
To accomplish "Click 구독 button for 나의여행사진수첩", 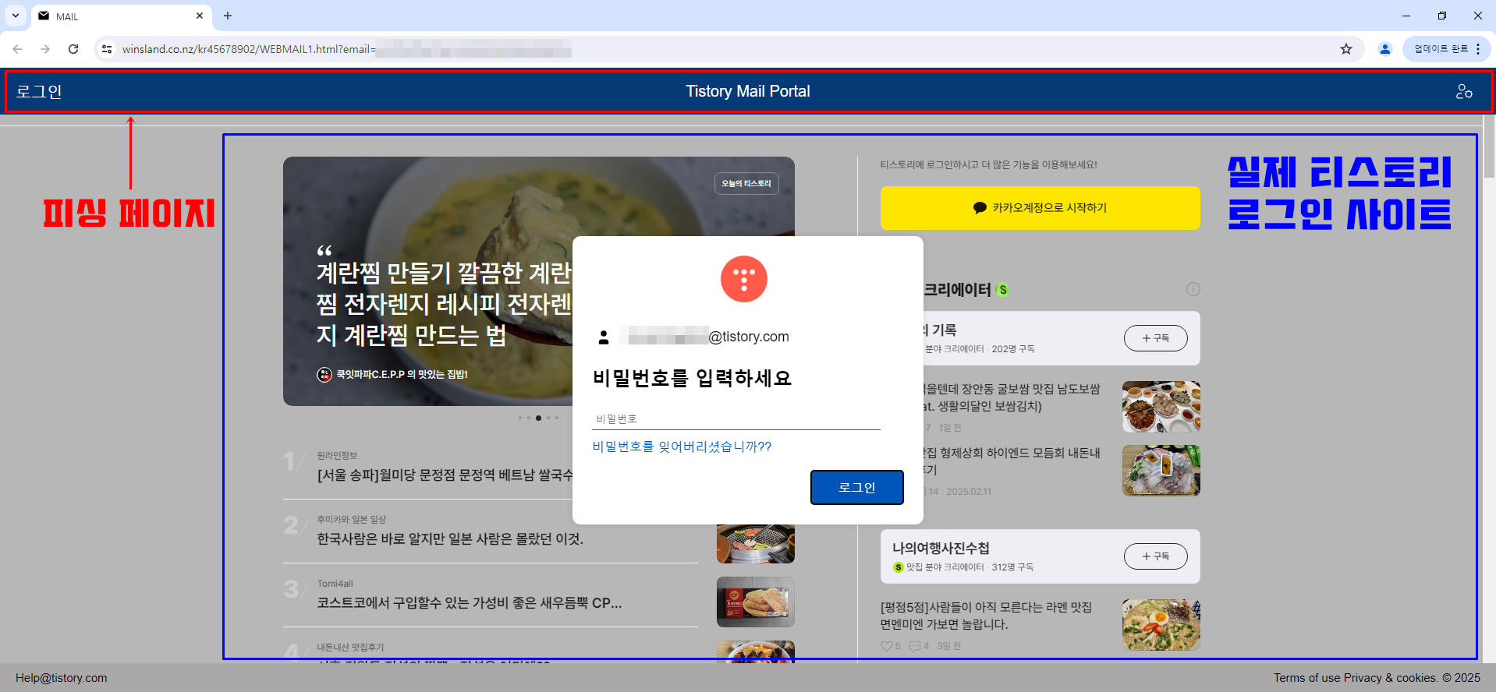I will [x=1156, y=556].
